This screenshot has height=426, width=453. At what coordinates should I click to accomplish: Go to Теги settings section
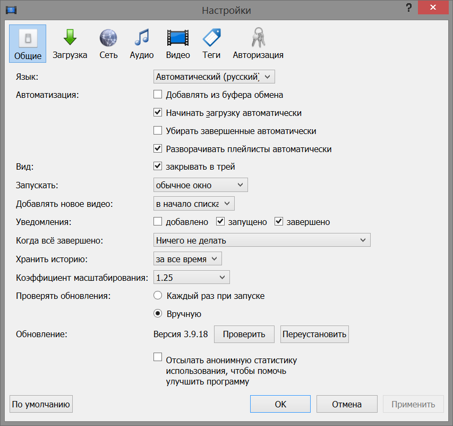(211, 44)
